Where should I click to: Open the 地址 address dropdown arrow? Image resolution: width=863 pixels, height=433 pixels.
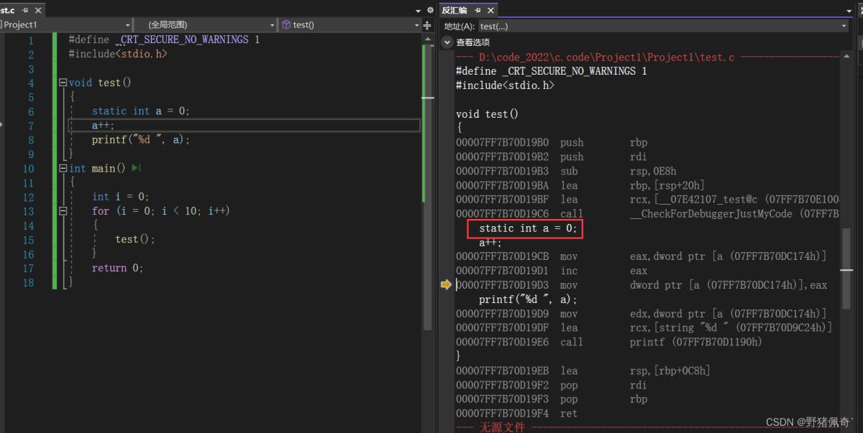pos(844,26)
